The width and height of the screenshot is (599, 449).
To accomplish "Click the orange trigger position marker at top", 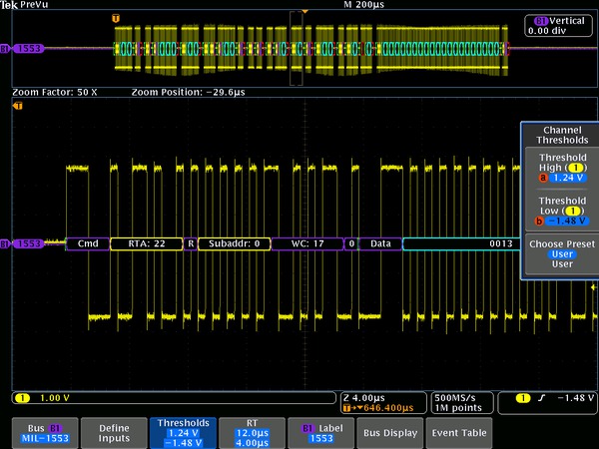I will [x=304, y=11].
